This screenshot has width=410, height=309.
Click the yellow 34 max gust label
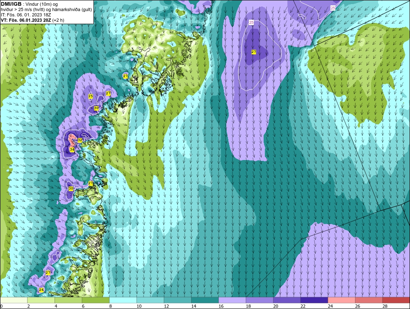[72, 149]
